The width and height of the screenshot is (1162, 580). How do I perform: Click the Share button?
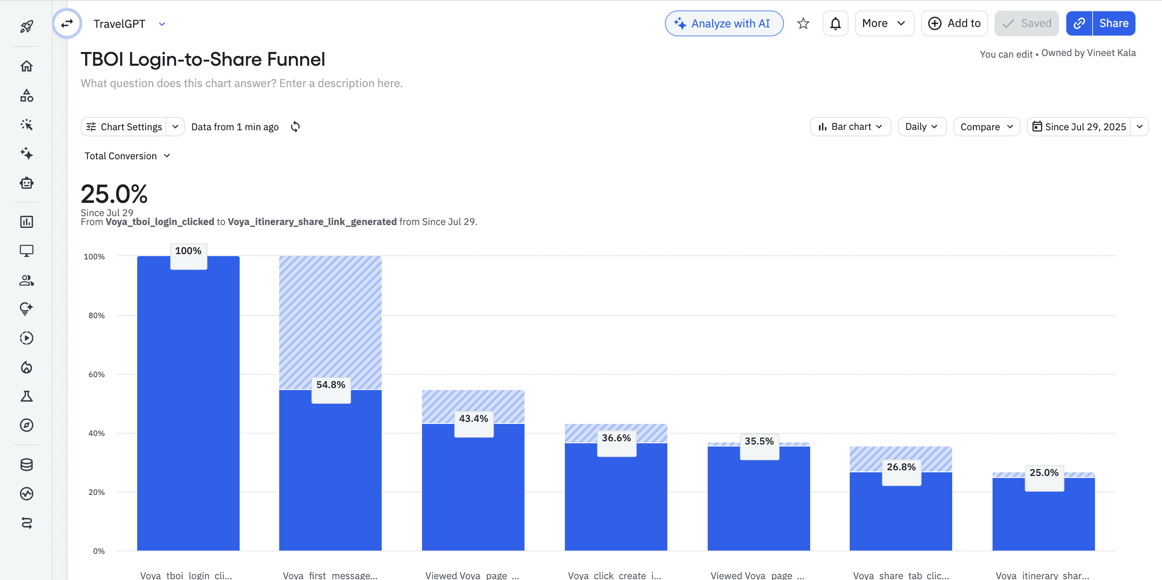[1113, 23]
